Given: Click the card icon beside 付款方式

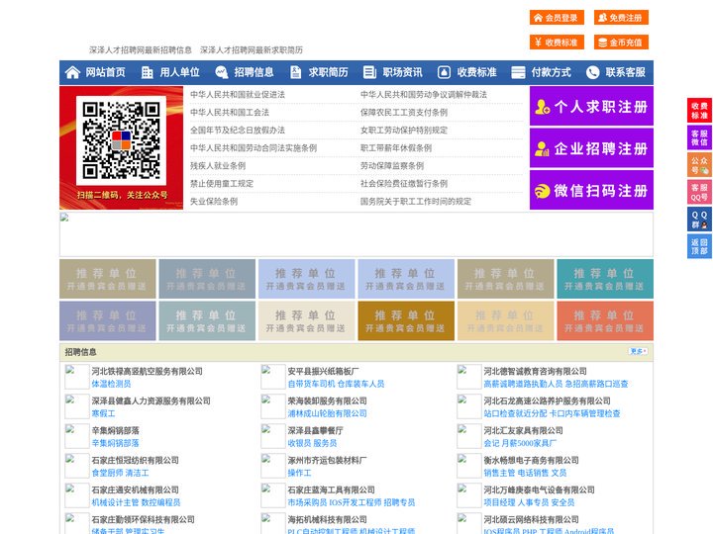Looking at the screenshot, I should [x=518, y=72].
